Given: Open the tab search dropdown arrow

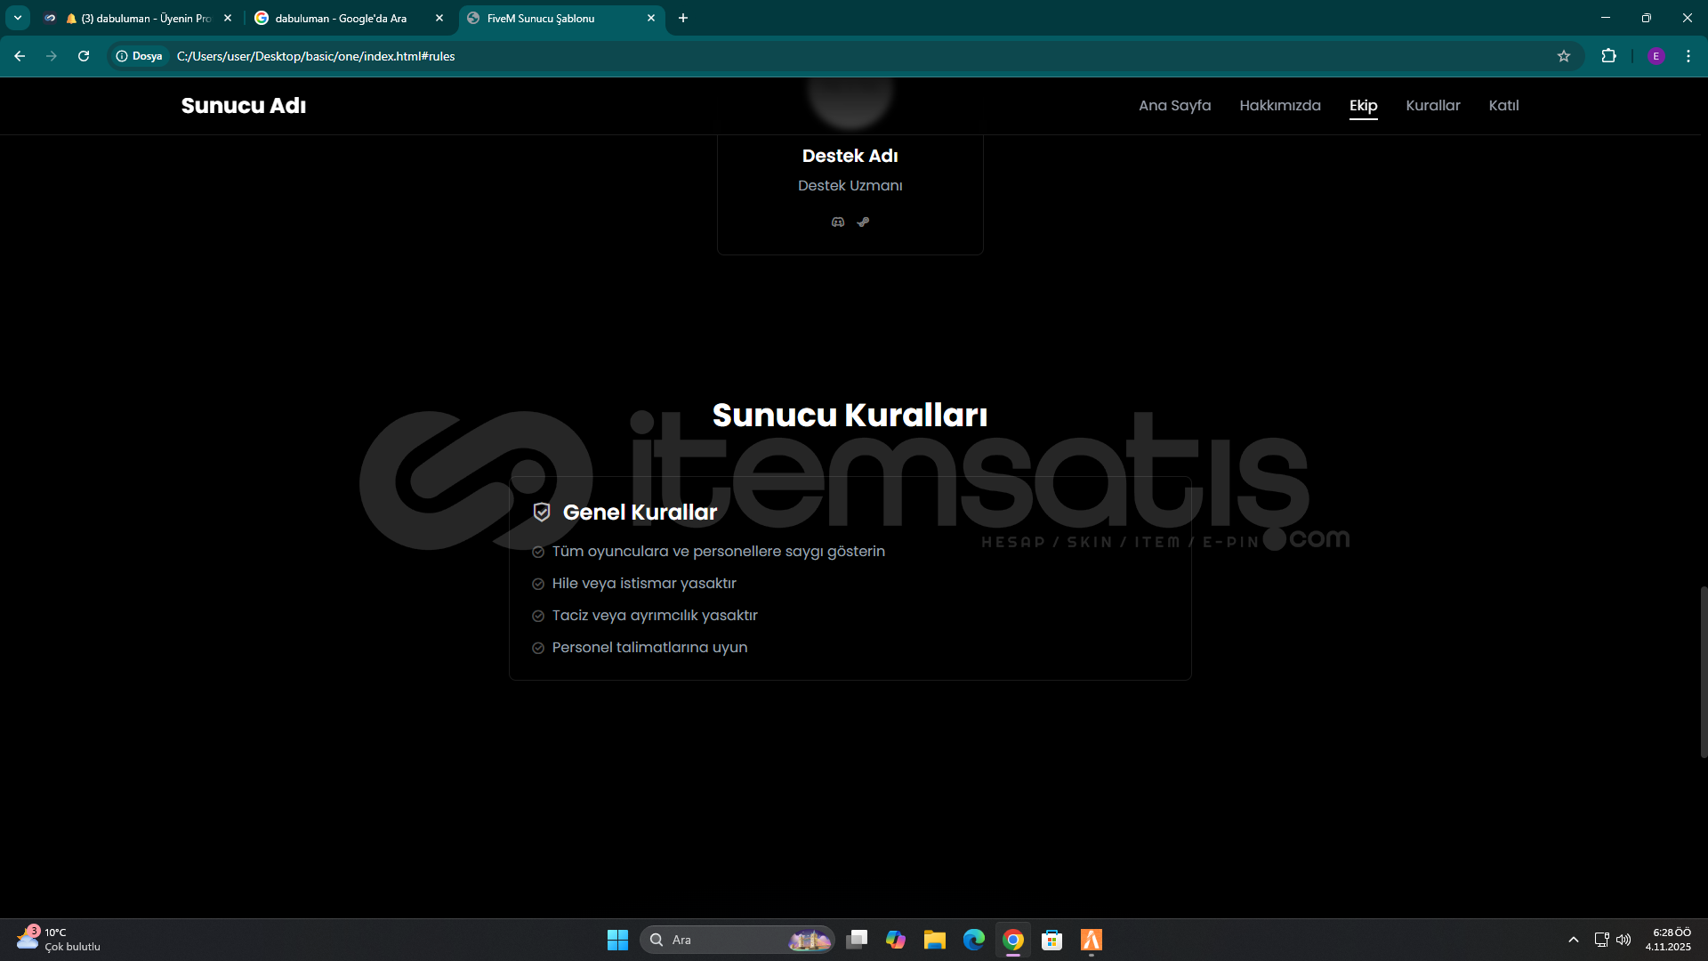Looking at the screenshot, I should [17, 18].
